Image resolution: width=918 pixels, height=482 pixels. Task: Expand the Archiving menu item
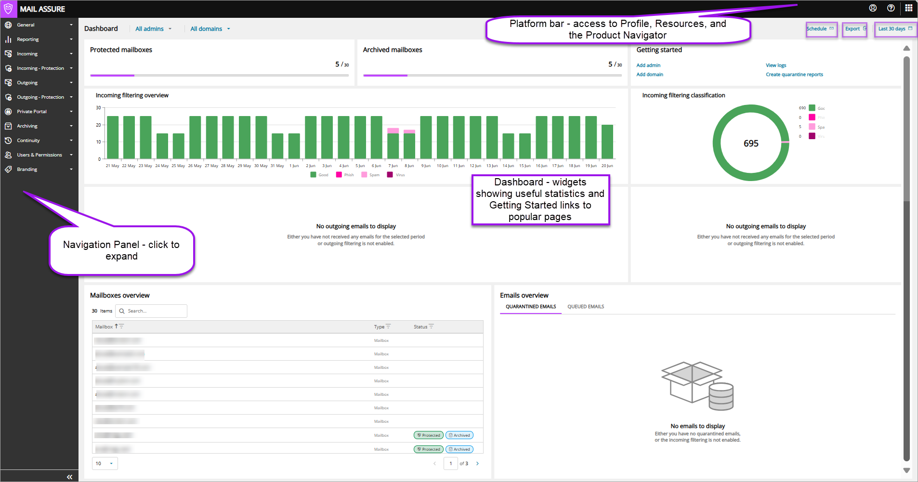click(x=39, y=126)
